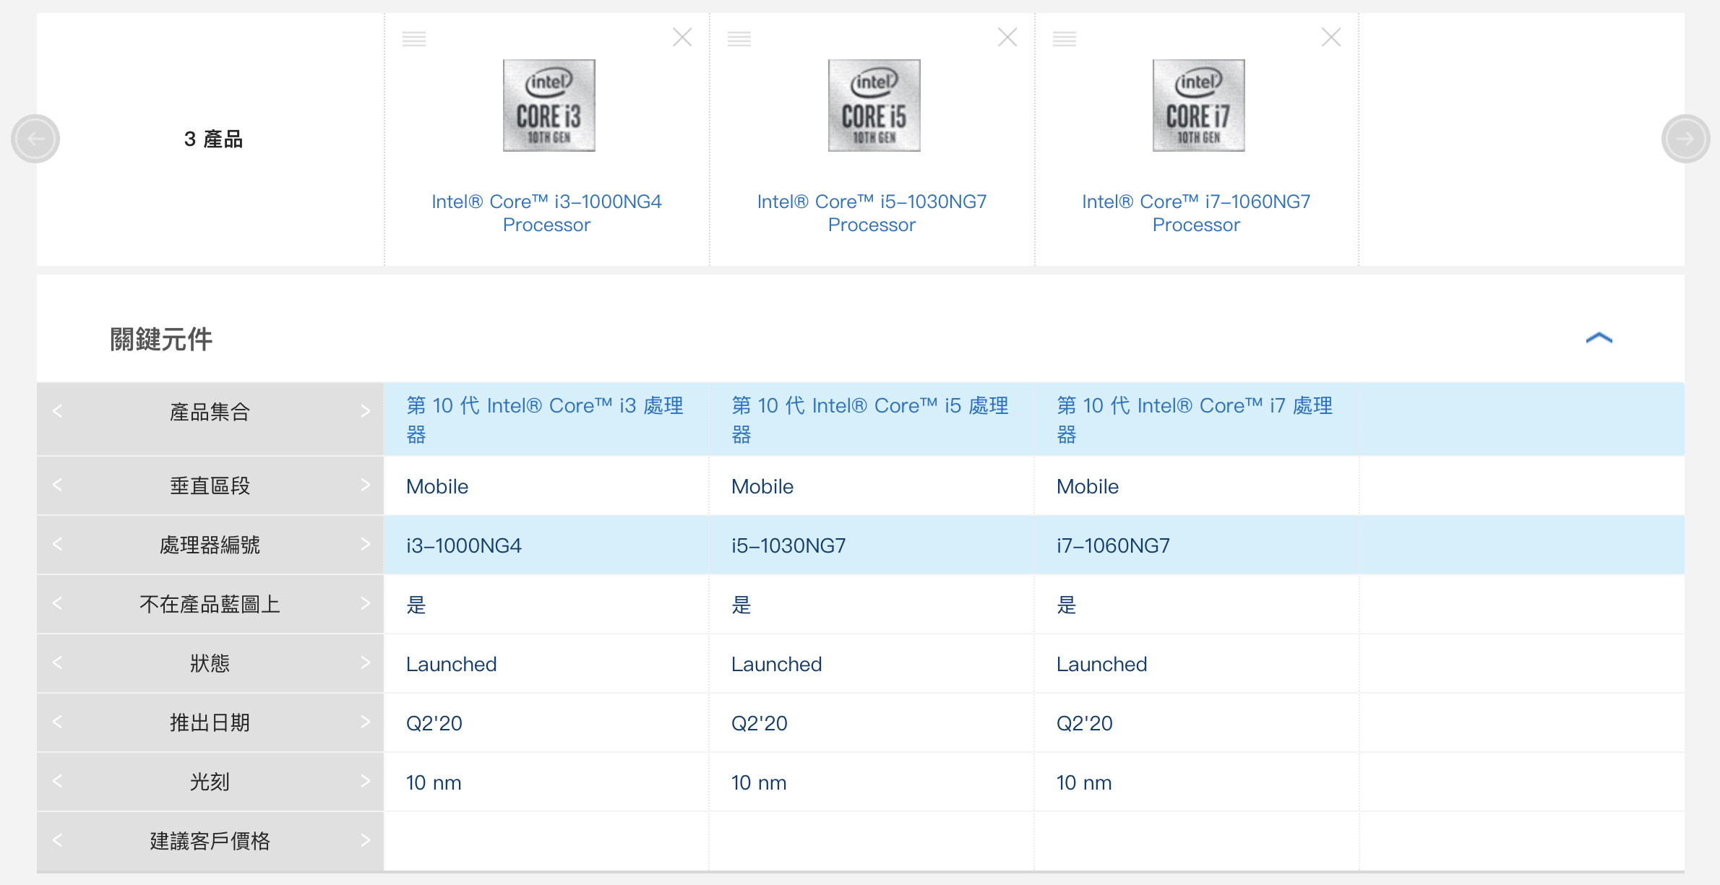
Task: Select the 光刻 row label
Action: pyautogui.click(x=210, y=782)
